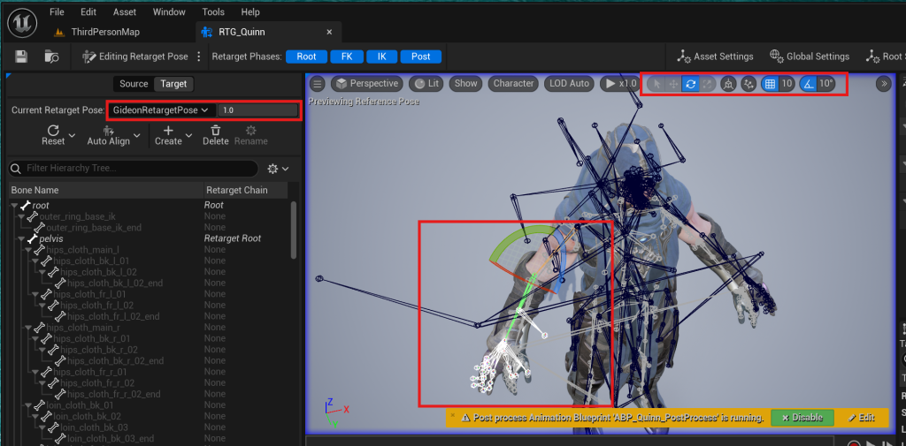Click the Delete trash icon

(216, 131)
